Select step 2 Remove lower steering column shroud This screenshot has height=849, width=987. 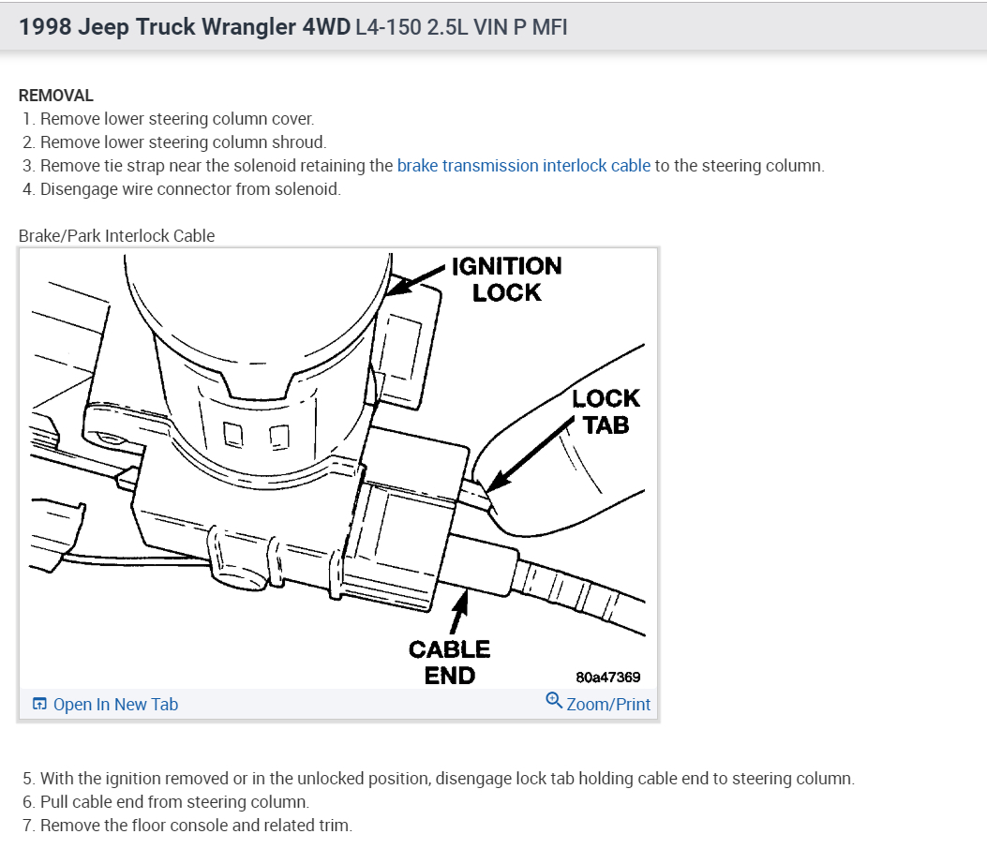174,142
